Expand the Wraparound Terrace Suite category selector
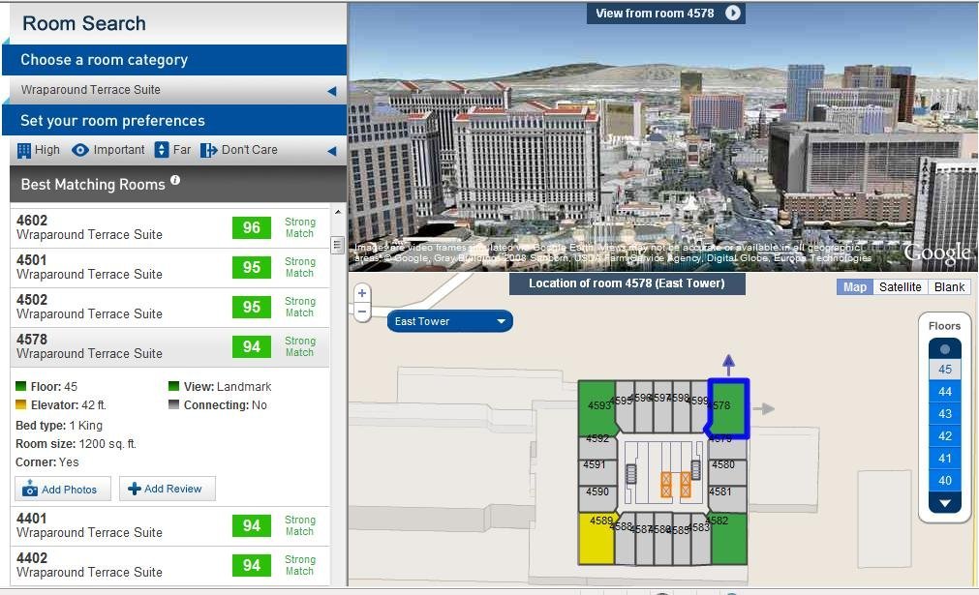Screen dimensions: 979x595 [x=331, y=91]
